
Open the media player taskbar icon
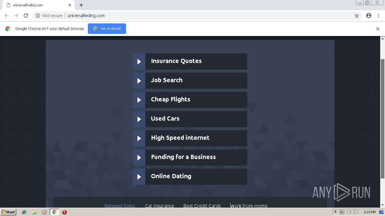point(44,212)
